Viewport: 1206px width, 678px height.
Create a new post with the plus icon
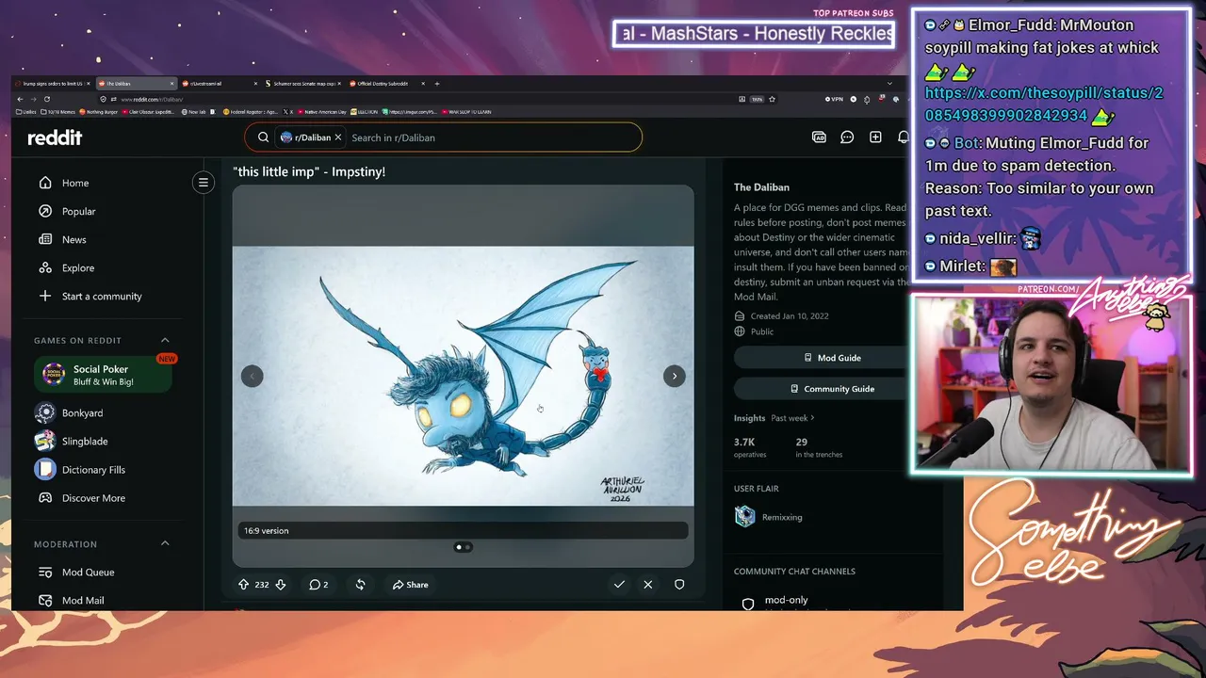[875, 137]
